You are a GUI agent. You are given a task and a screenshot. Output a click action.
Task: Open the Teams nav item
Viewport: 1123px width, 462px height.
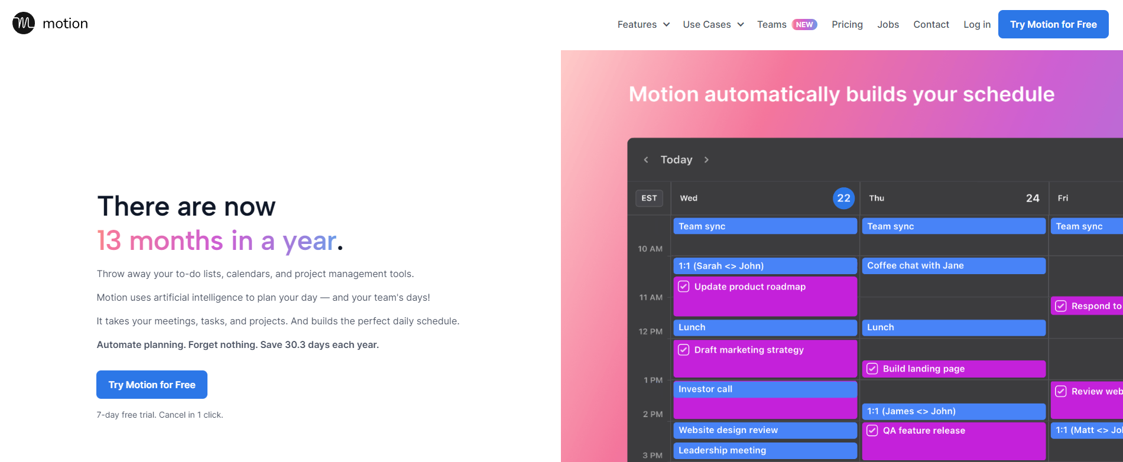772,24
